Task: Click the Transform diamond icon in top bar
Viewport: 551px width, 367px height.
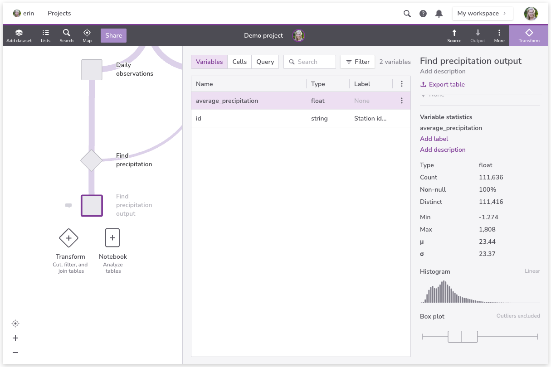Action: [529, 33]
